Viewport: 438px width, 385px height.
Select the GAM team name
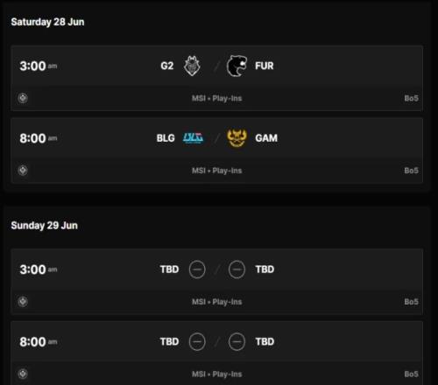(266, 138)
